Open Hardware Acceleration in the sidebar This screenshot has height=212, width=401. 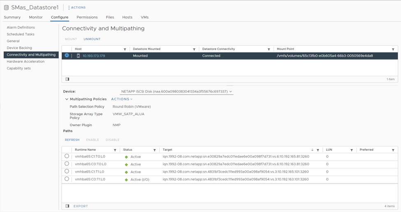tap(25, 62)
